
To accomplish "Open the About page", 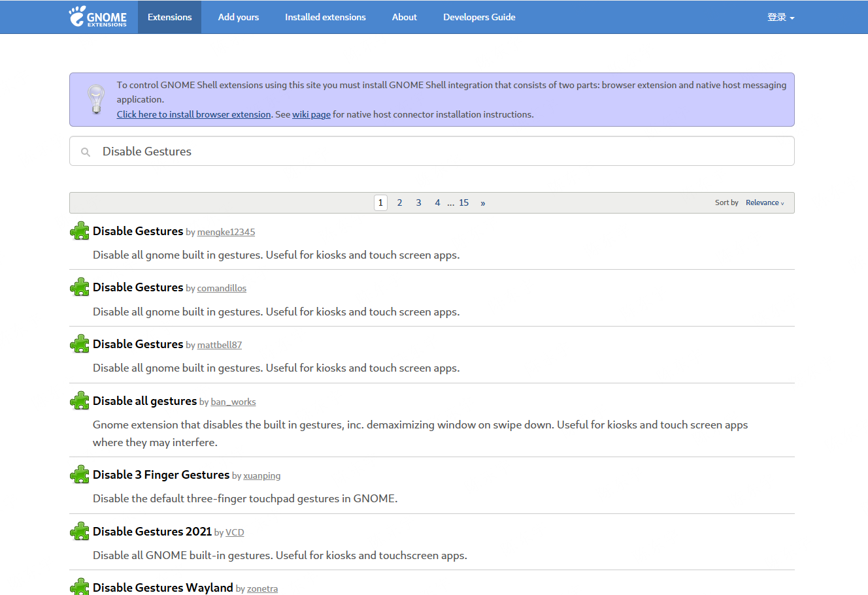I will tap(405, 17).
